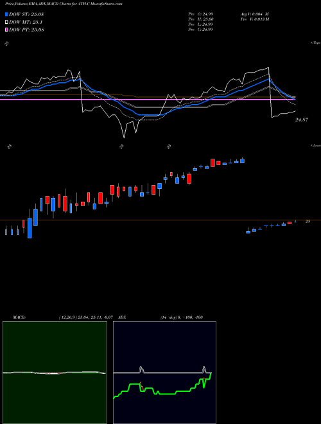
Task: Click the Lows marker label at right edge
Action: (x=316, y=145)
